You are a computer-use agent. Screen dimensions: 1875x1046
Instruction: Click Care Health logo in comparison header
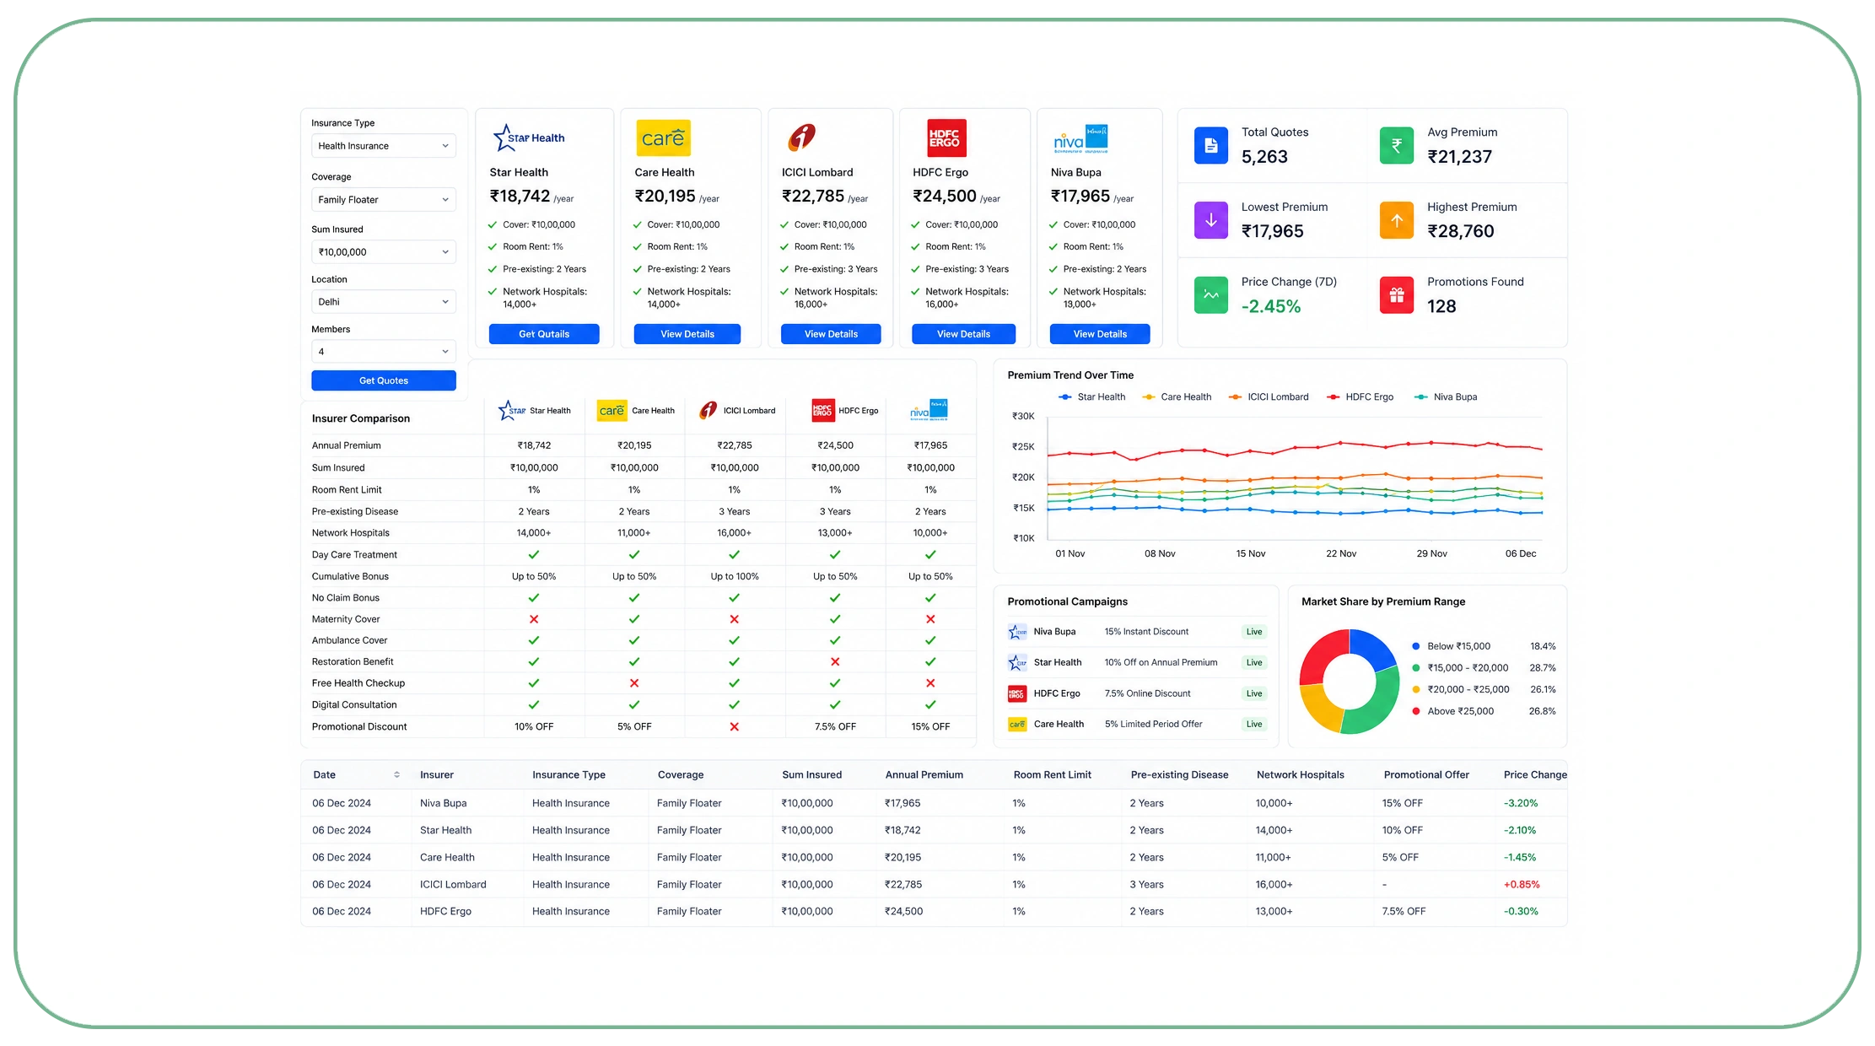[x=612, y=411]
